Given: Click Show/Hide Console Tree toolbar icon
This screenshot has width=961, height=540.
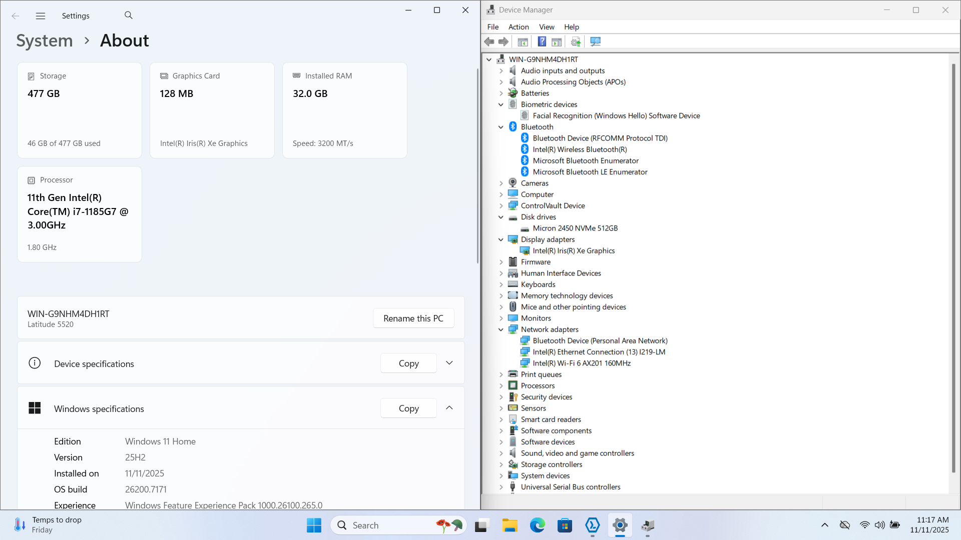Looking at the screenshot, I should pyautogui.click(x=523, y=42).
